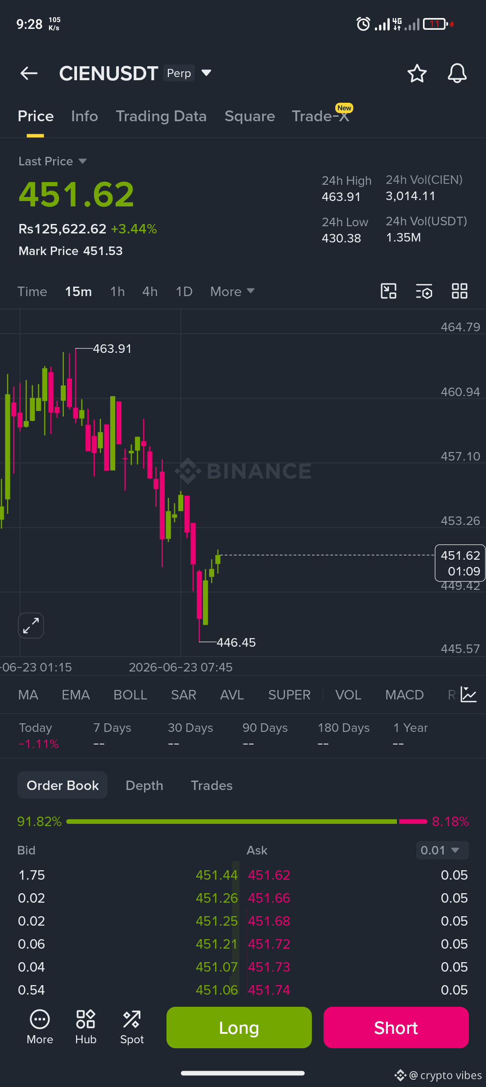Tap the 24h High 463.91 value
486x1087 pixels.
pos(341,197)
